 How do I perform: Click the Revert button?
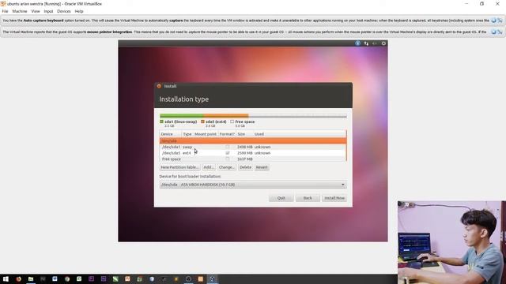point(262,167)
